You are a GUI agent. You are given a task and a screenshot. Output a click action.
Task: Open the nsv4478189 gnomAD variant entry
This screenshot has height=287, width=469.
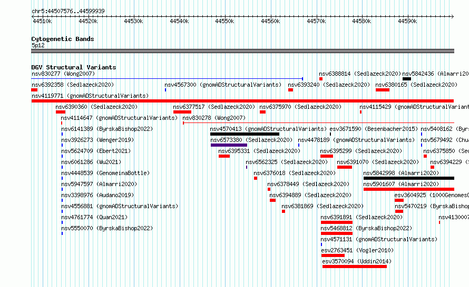tap(356, 140)
